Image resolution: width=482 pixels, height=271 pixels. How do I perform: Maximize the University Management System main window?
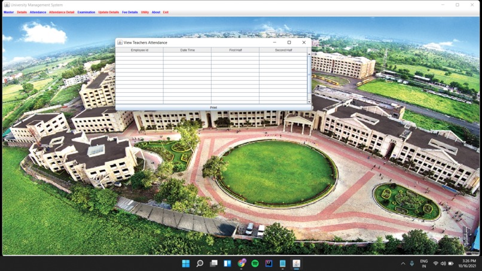pyautogui.click(x=457, y=5)
